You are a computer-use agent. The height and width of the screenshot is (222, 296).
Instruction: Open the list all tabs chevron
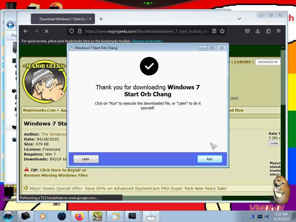pyautogui.click(x=239, y=18)
